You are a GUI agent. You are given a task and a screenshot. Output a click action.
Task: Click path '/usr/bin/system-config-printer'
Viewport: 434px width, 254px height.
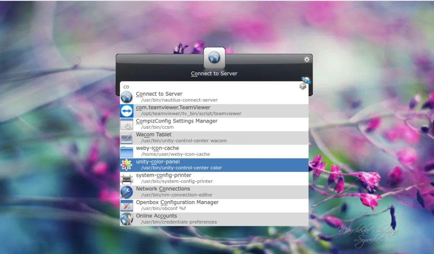tap(177, 181)
